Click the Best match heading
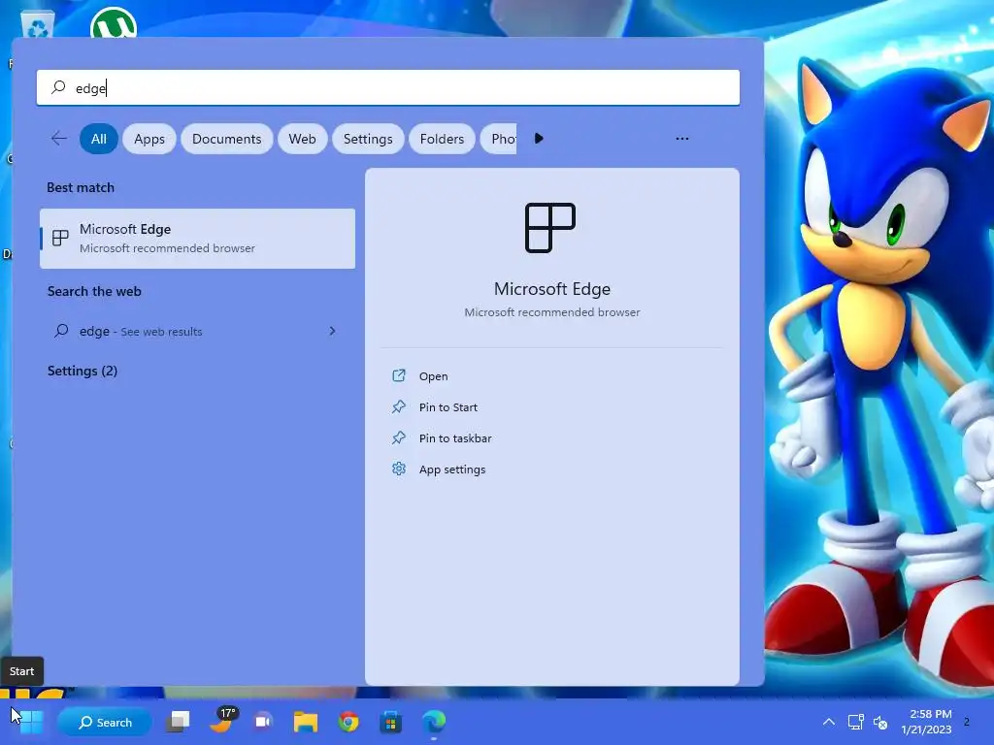Image resolution: width=994 pixels, height=745 pixels. [81, 187]
